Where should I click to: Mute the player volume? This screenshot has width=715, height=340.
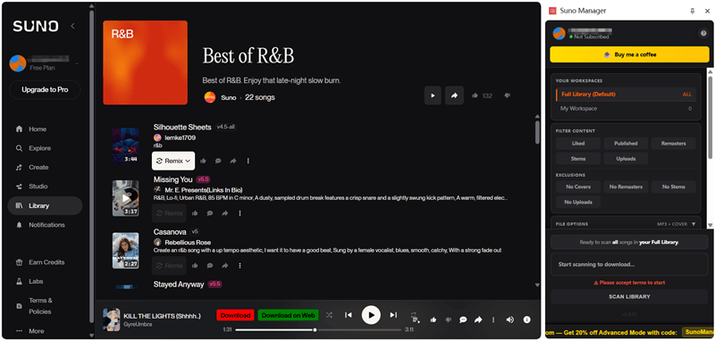coord(509,320)
